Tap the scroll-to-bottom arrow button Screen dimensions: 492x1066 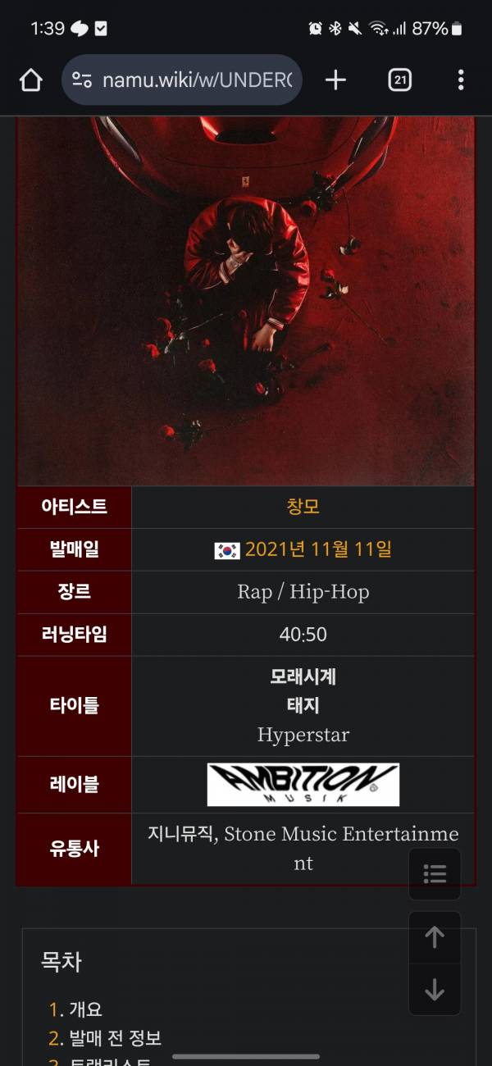point(435,990)
